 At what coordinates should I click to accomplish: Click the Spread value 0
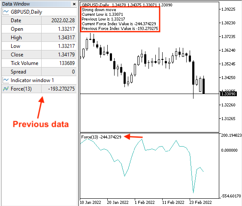pyautogui.click(x=73, y=72)
